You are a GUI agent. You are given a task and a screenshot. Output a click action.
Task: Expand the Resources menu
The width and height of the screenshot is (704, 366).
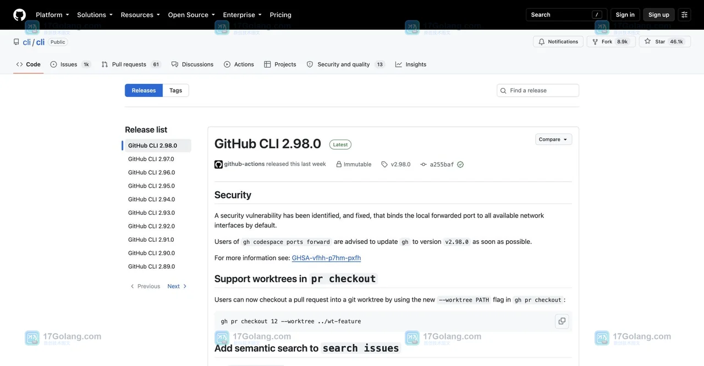[x=140, y=15]
